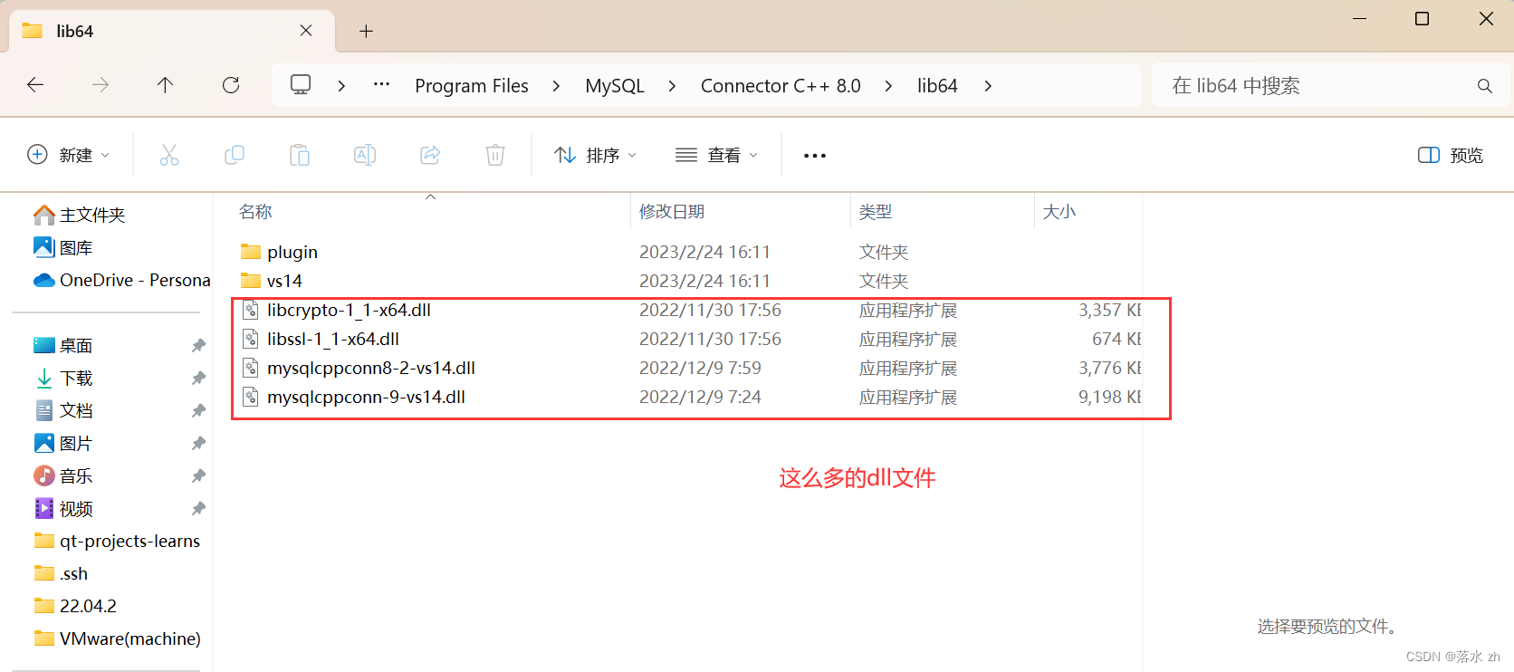The height and width of the screenshot is (672, 1514).
Task: Close the lib64 tab
Action: click(x=306, y=31)
